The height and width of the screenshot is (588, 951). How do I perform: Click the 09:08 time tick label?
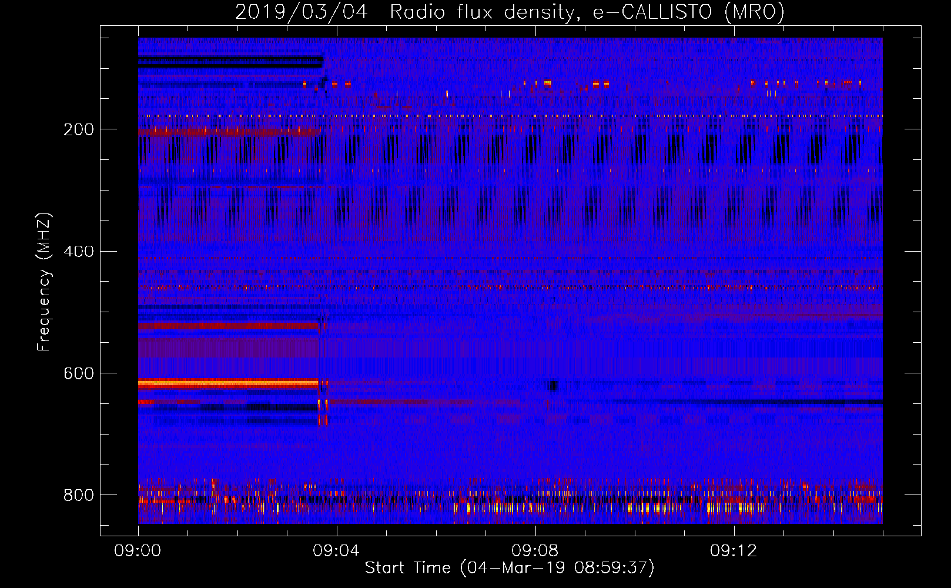point(535,550)
